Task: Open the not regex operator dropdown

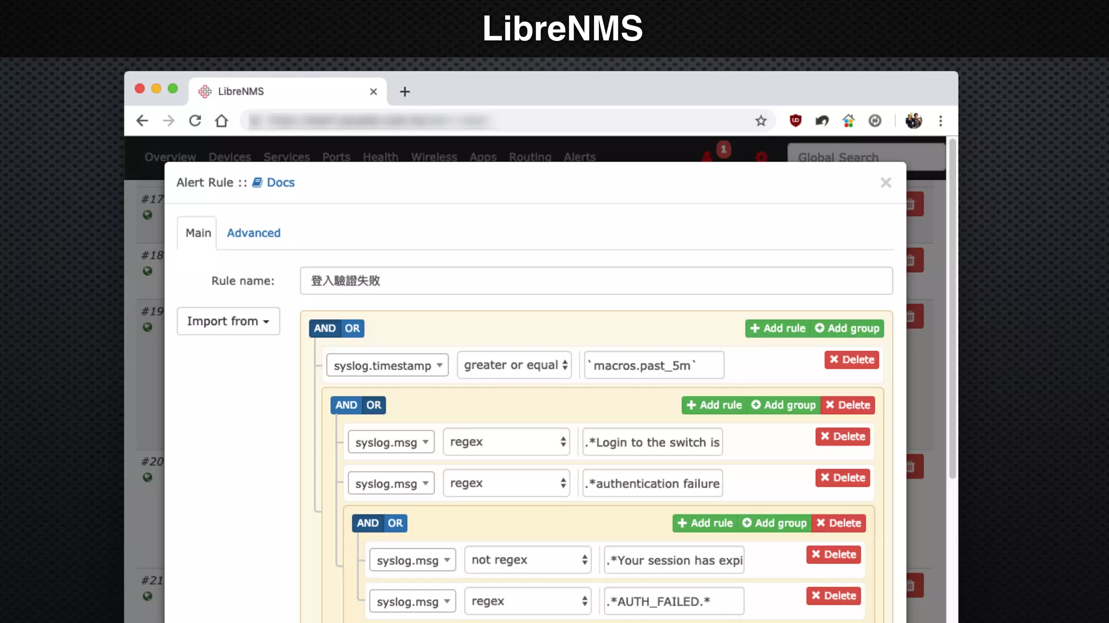Action: [x=528, y=560]
